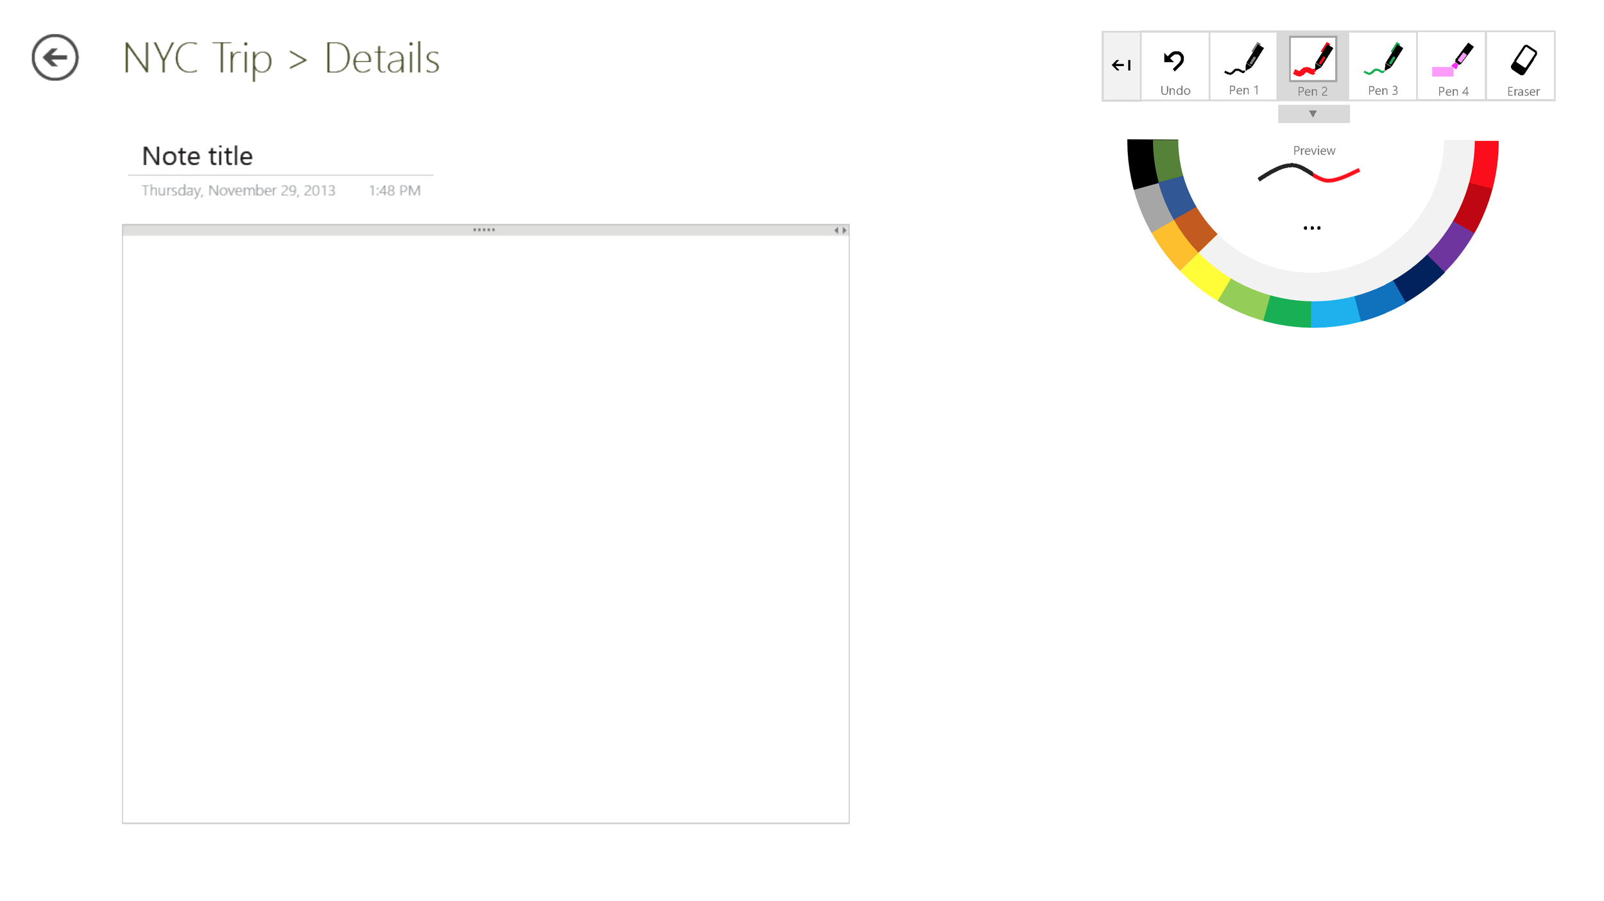The image size is (1604, 901).
Task: Select the light blue color swatch
Action: tap(1335, 313)
